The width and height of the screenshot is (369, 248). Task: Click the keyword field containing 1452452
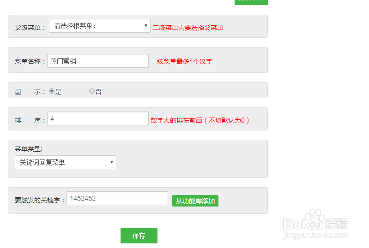pyautogui.click(x=117, y=198)
